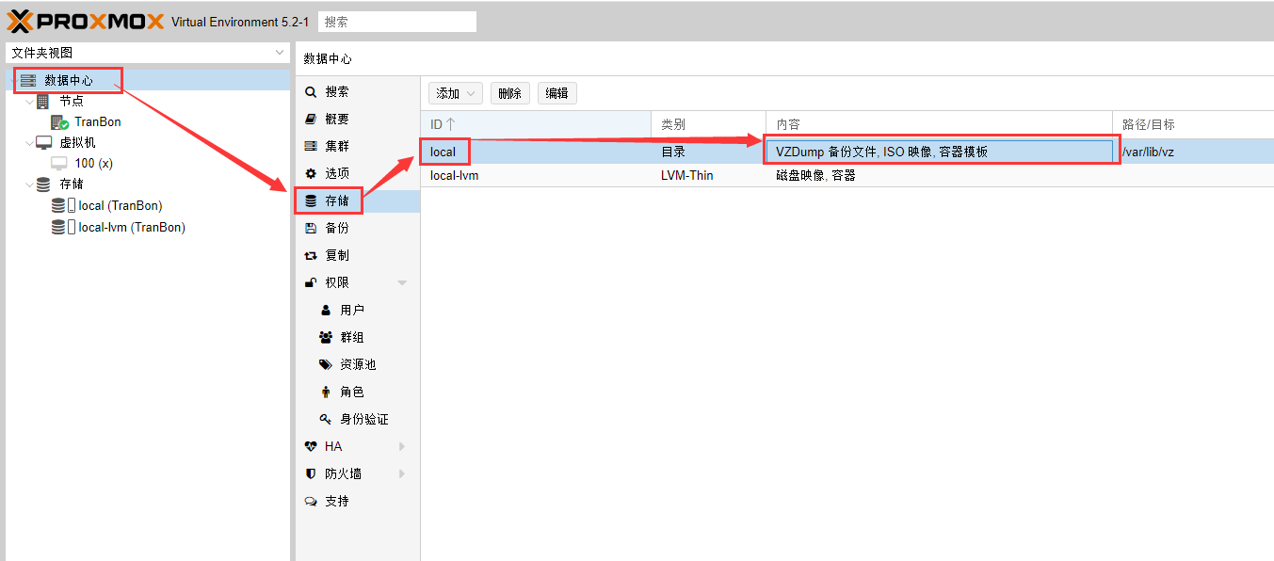Viewport: 1274px width, 561px height.
Task: Click the HA heartbeat icon
Action: [311, 446]
